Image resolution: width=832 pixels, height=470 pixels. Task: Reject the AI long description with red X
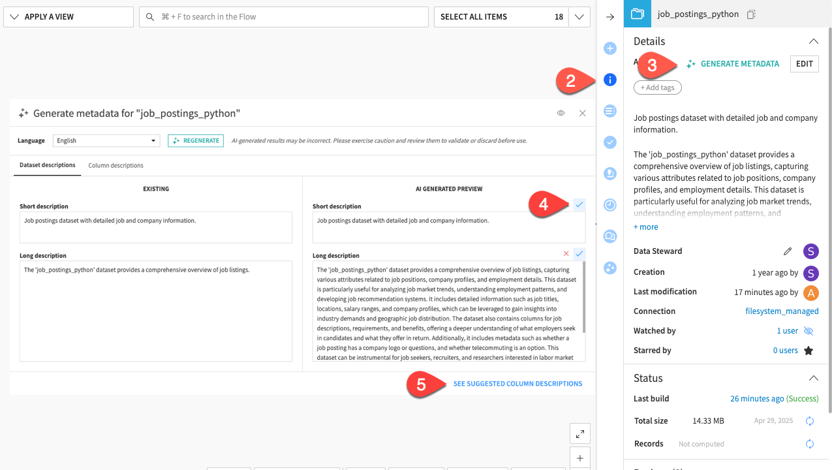[x=566, y=254]
